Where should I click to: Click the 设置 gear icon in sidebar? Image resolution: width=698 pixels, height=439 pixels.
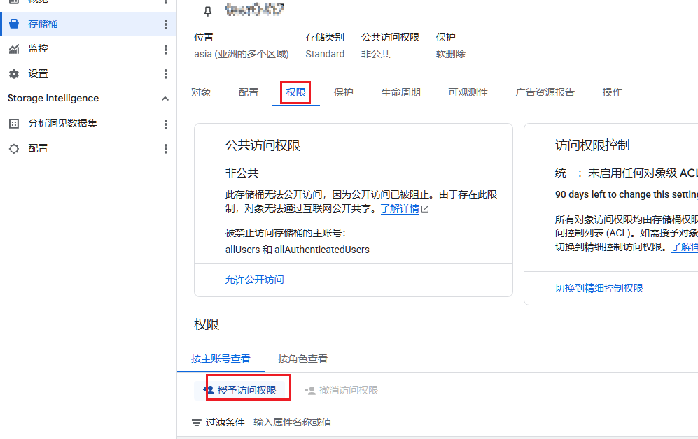click(x=14, y=74)
